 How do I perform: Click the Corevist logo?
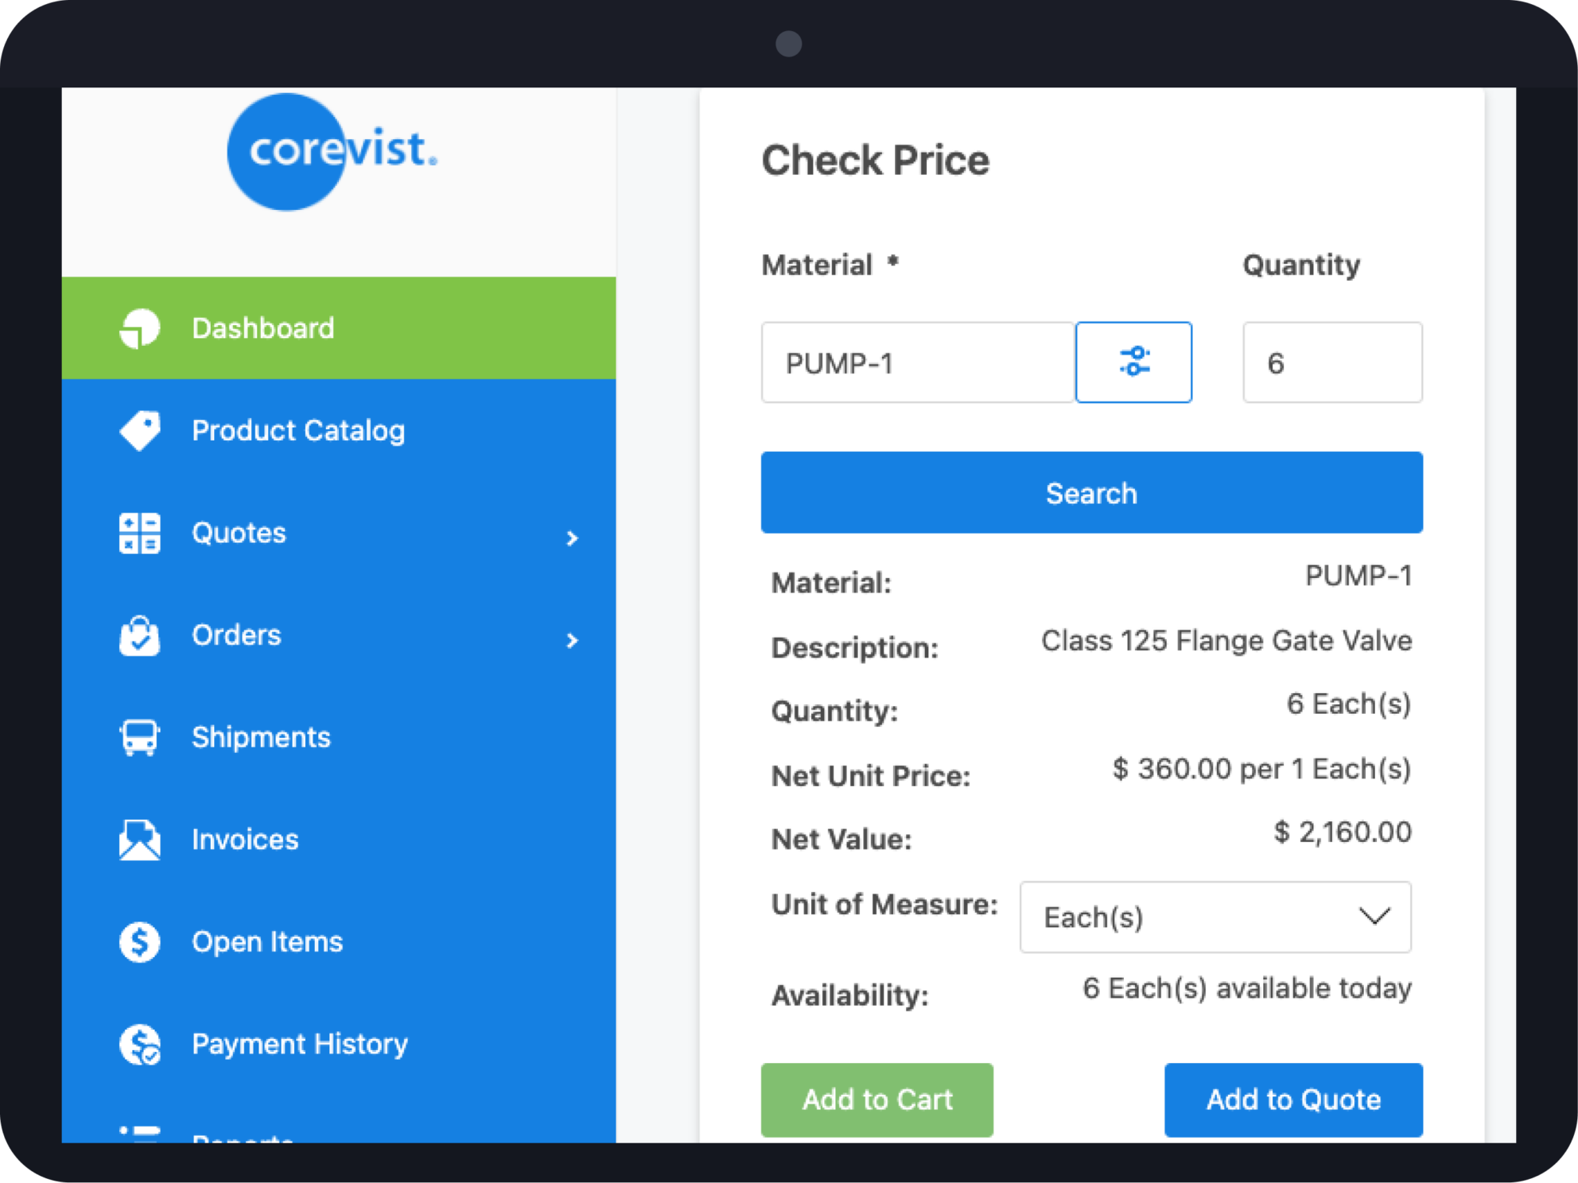332,151
